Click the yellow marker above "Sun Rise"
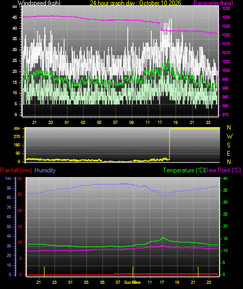The height and width of the screenshot is (289, 243). 133,271
